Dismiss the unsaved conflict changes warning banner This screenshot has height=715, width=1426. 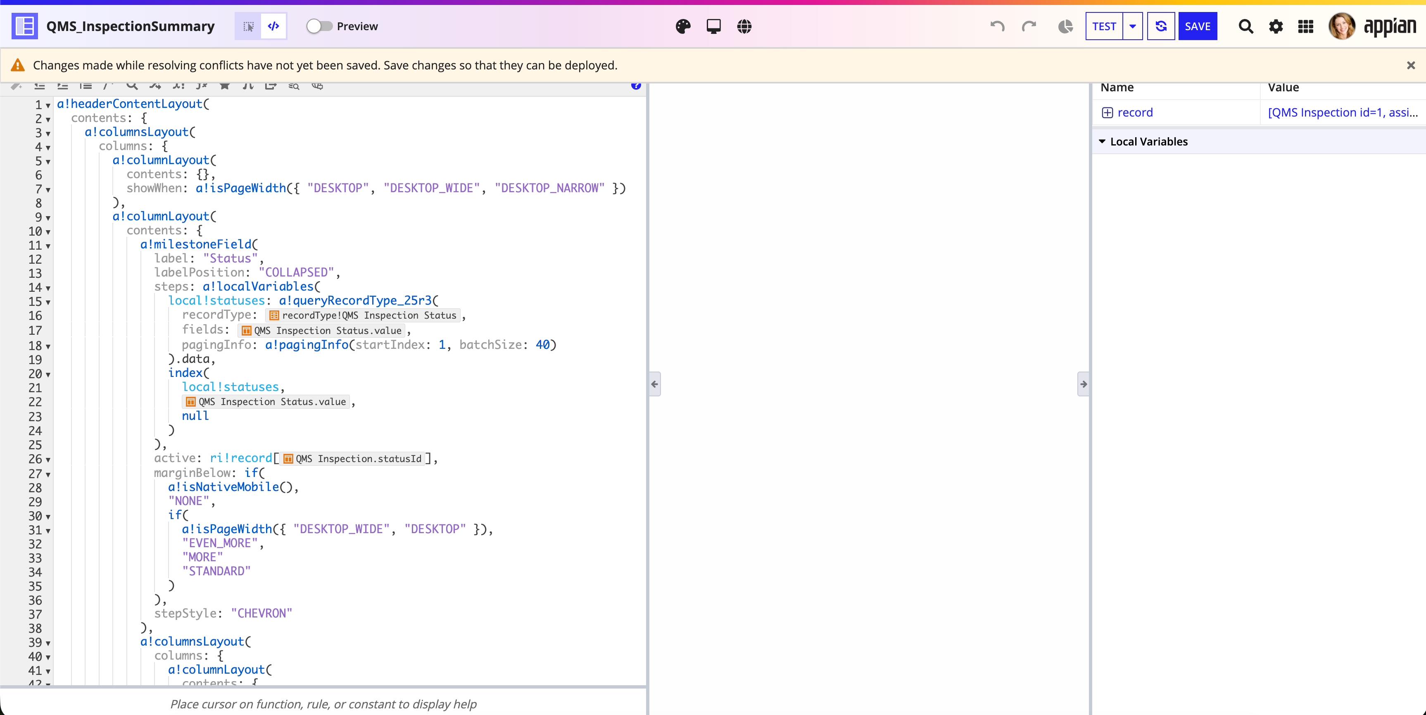[1411, 65]
